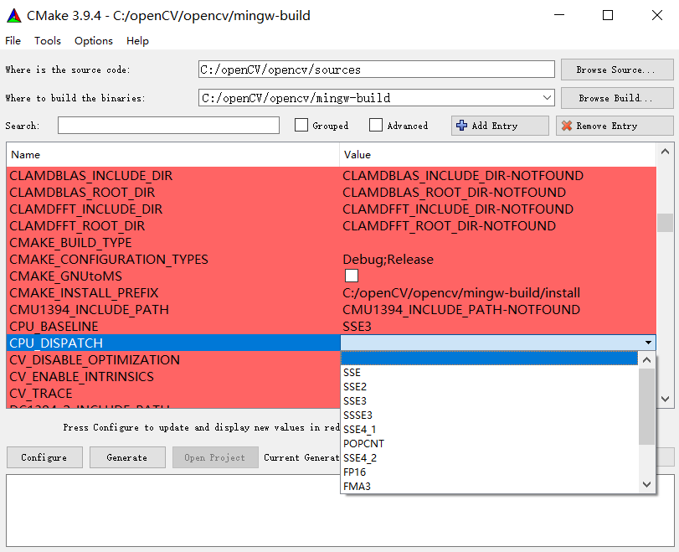Image resolution: width=679 pixels, height=552 pixels.
Task: Select the CLAMDBLAS_INCLUDE_DIR row
Action: coord(332,175)
